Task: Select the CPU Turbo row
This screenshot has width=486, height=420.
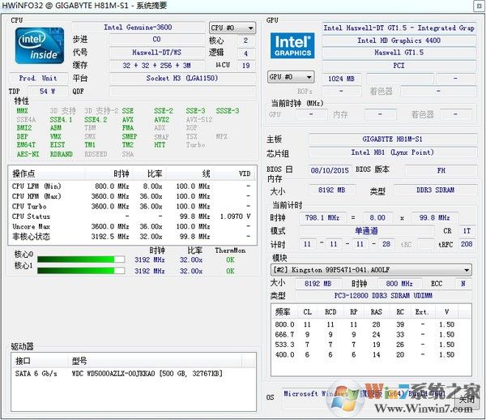Action: point(132,206)
